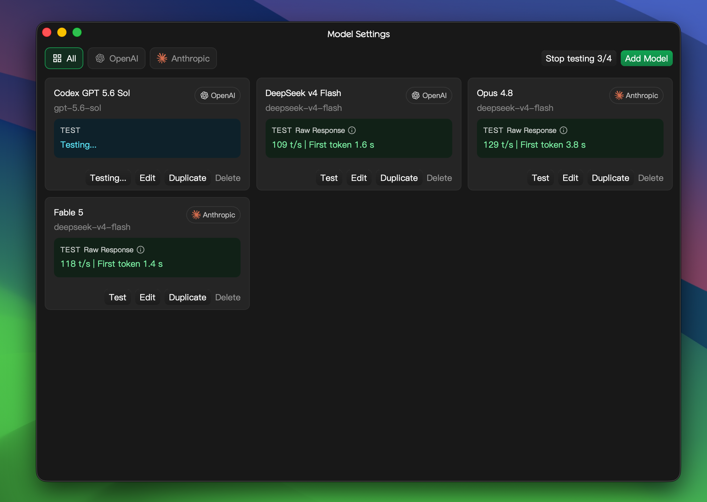Minimize the window with yellow button

click(x=62, y=32)
